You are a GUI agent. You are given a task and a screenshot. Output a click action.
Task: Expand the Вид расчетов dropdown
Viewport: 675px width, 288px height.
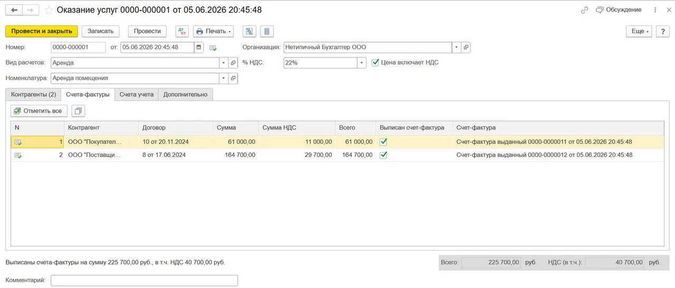point(224,63)
